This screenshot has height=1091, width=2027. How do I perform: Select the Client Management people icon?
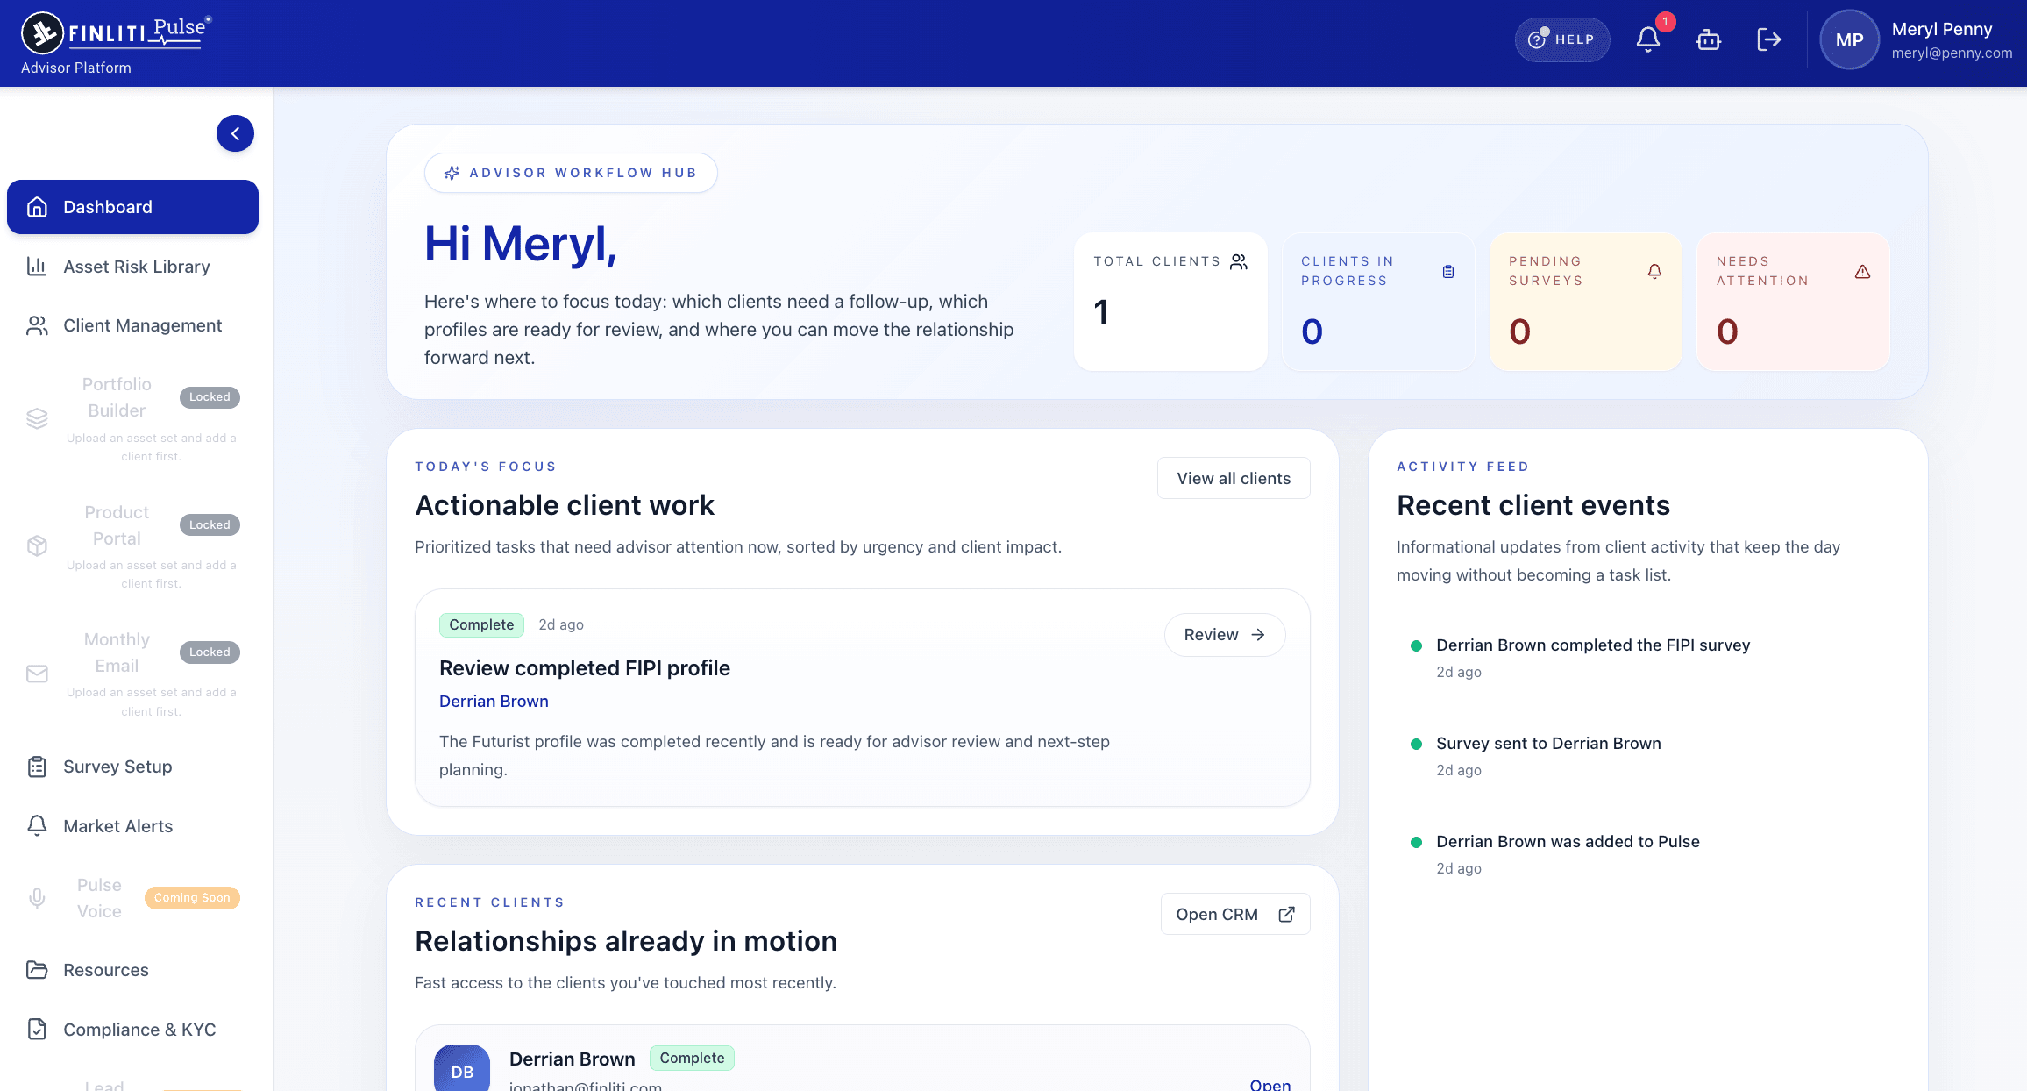pyautogui.click(x=37, y=325)
